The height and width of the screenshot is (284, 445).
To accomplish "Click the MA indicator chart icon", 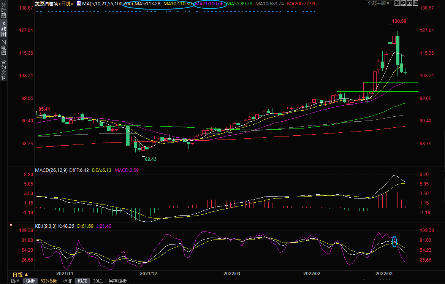I will [x=79, y=3].
